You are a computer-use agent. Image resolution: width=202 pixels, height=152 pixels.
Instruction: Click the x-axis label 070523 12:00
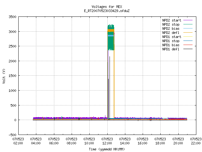pos(107,141)
